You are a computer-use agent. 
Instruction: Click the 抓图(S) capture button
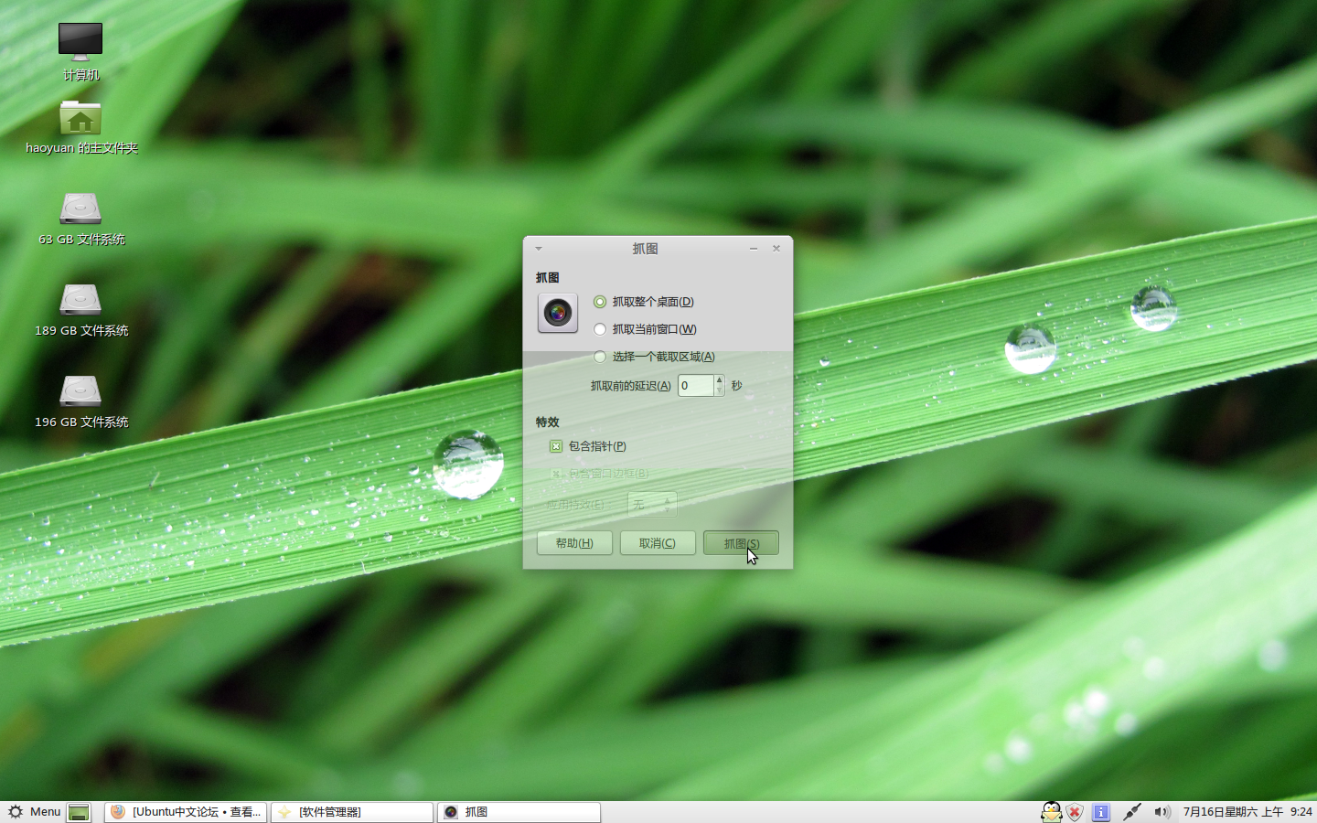pyautogui.click(x=741, y=543)
